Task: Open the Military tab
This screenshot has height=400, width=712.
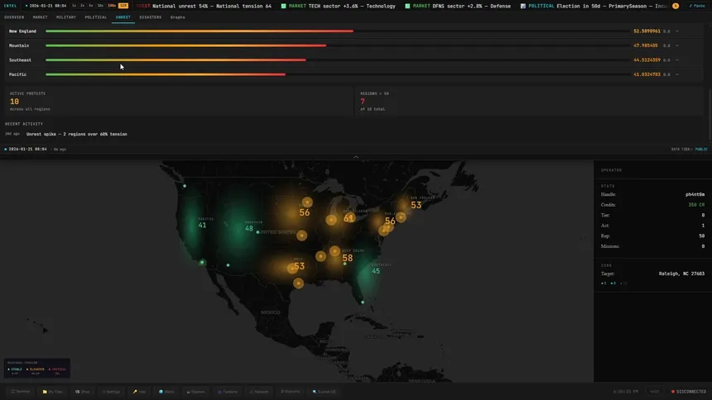Action: [x=65, y=17]
